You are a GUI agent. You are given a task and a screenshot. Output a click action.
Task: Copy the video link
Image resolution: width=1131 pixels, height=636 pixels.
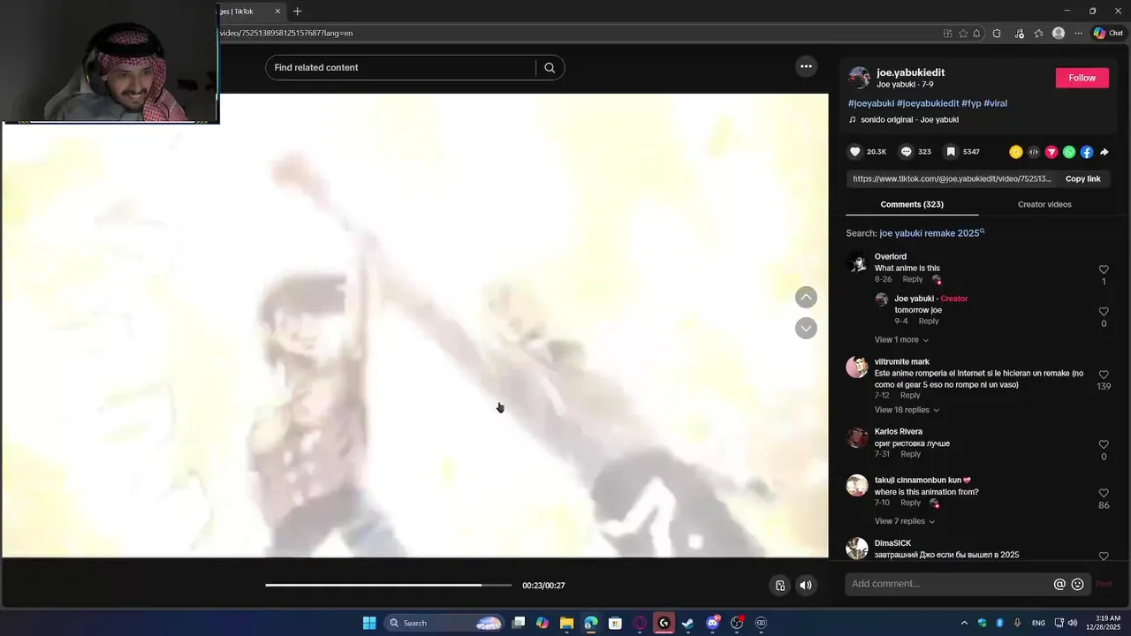pyautogui.click(x=1082, y=178)
